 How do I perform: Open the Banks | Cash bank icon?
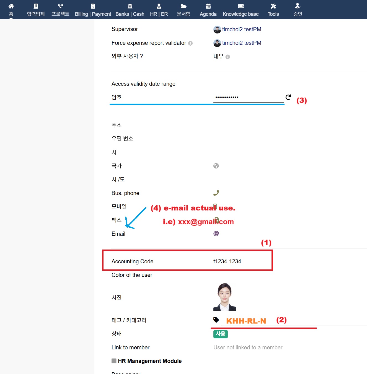click(130, 6)
